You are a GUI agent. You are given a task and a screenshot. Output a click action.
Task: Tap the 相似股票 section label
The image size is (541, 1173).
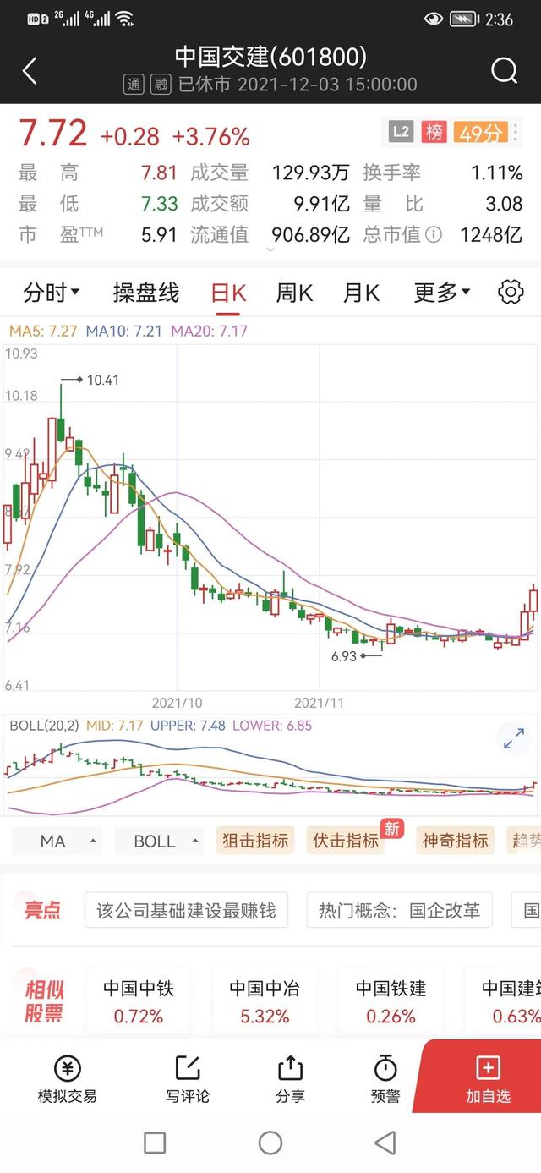44,1001
